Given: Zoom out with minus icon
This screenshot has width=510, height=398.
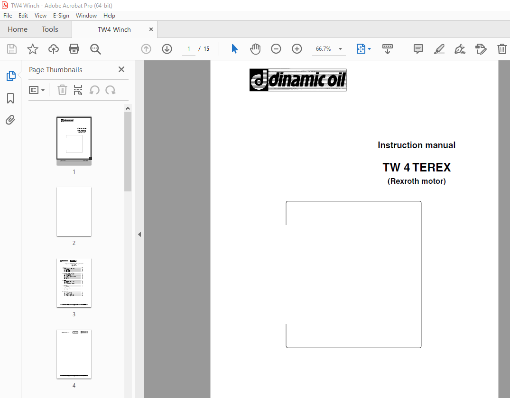Looking at the screenshot, I should tap(276, 49).
